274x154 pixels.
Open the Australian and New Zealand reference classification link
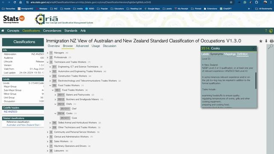click(x=24, y=125)
